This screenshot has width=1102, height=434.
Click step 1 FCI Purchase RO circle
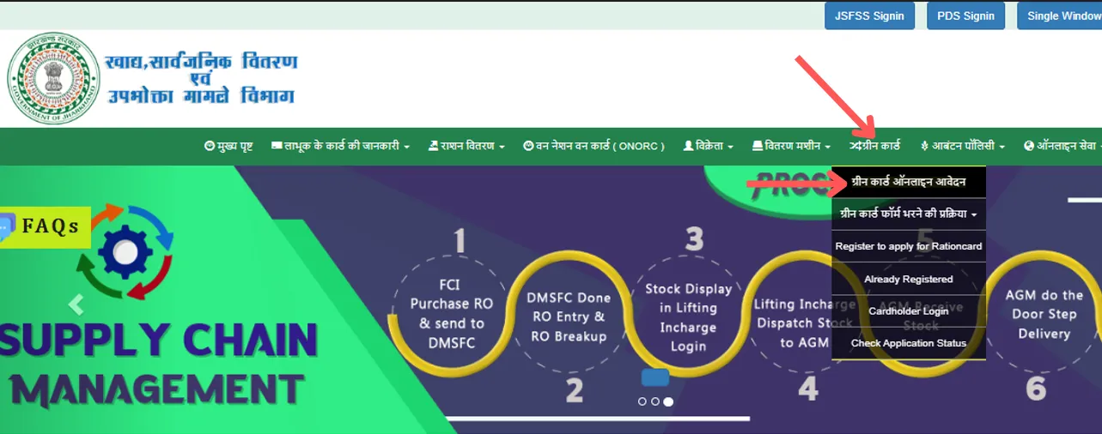452,313
